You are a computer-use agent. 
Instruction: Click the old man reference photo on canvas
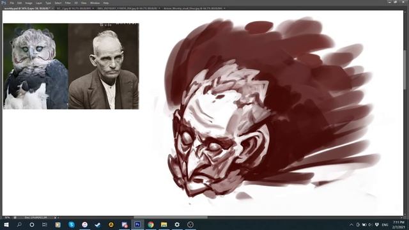[104, 66]
